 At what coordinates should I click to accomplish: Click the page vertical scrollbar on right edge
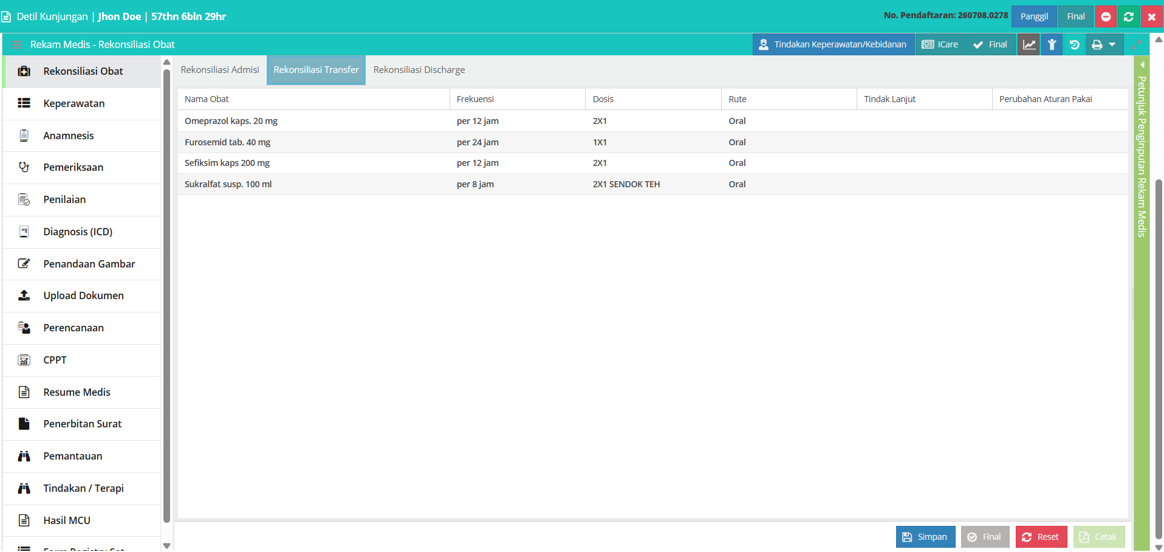pyautogui.click(x=1159, y=359)
